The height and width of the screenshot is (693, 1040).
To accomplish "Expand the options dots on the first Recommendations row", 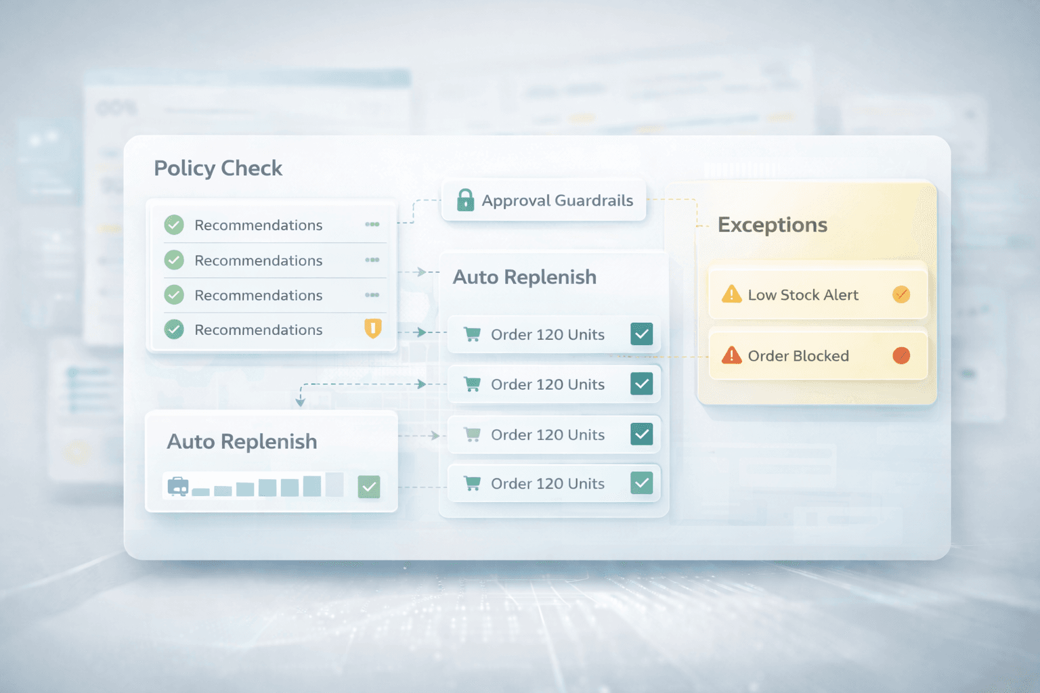I will tap(372, 225).
